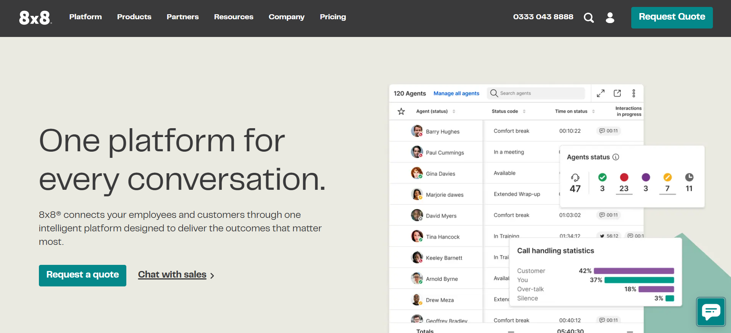Screen dimensions: 731x333
Task: Open the three-dot more options menu
Action: pyautogui.click(x=634, y=93)
